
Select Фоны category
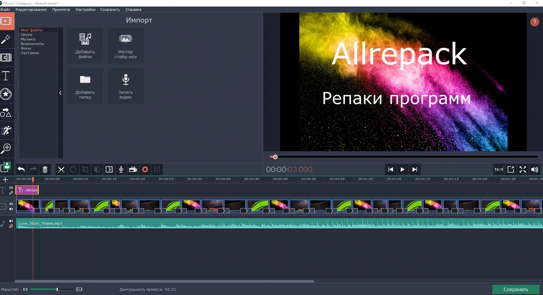[x=26, y=48]
